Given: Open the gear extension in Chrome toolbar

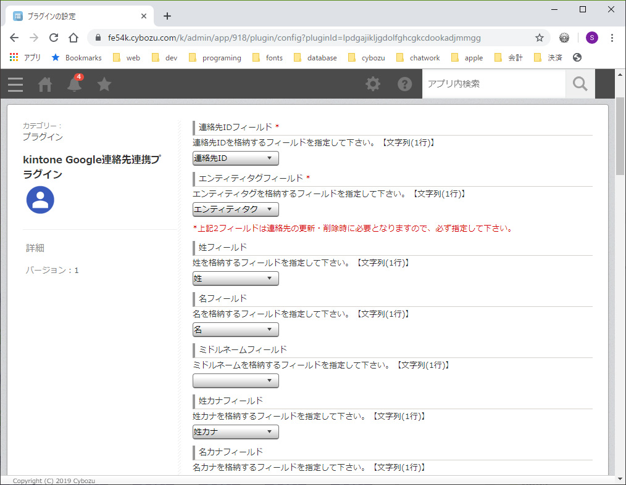Looking at the screenshot, I should [564, 38].
